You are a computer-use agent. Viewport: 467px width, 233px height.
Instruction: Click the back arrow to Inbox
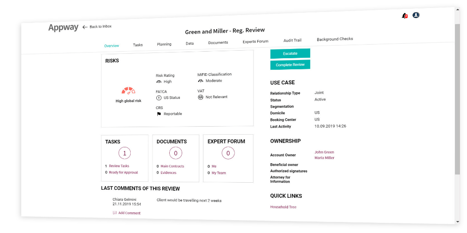[85, 27]
